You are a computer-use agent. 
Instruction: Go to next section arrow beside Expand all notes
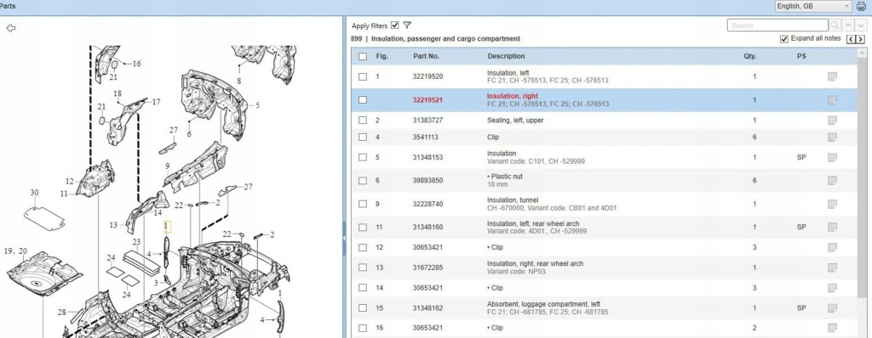click(x=860, y=39)
